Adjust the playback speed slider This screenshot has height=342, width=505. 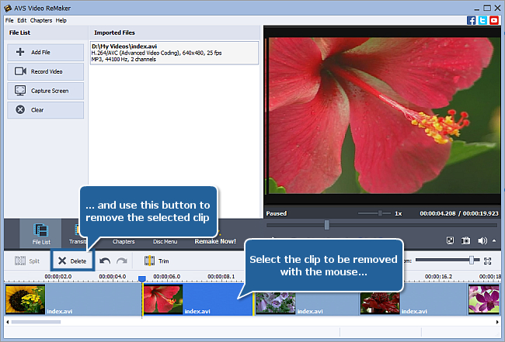pos(380,213)
